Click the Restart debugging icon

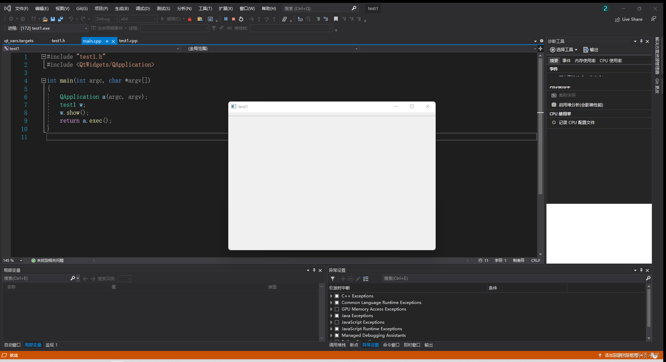[x=241, y=19]
